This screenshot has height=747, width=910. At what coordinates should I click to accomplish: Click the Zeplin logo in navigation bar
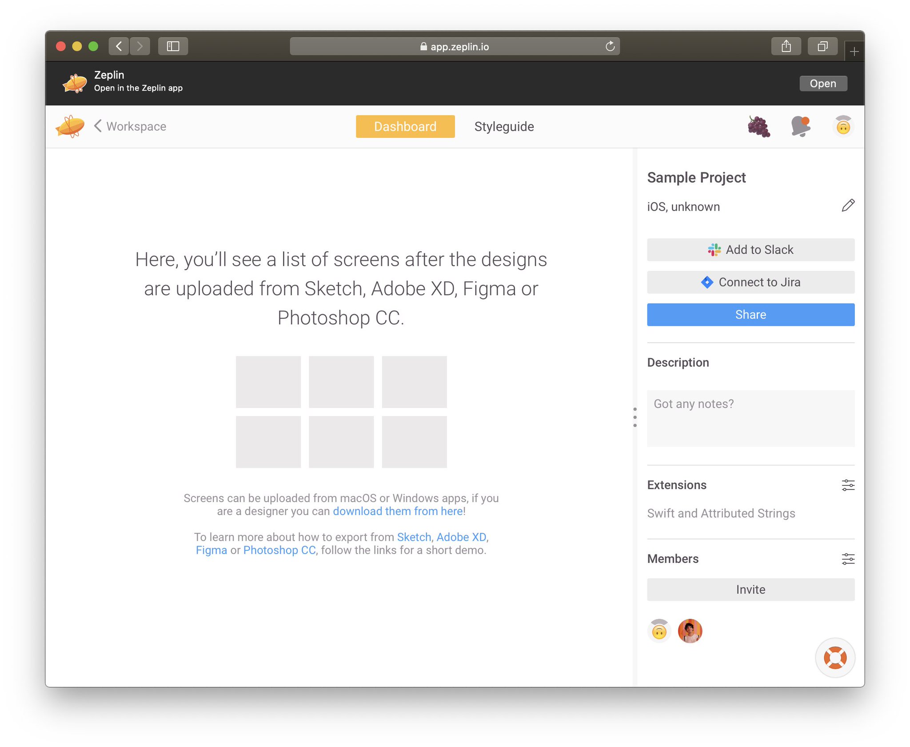(x=70, y=127)
